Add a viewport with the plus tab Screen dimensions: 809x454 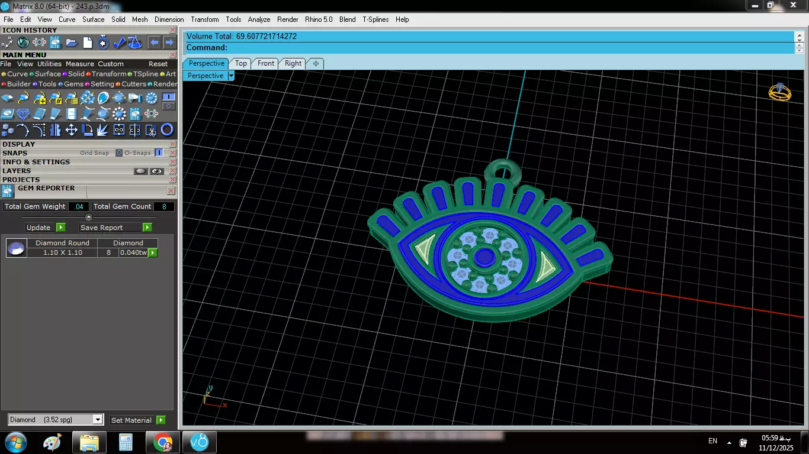coord(316,63)
